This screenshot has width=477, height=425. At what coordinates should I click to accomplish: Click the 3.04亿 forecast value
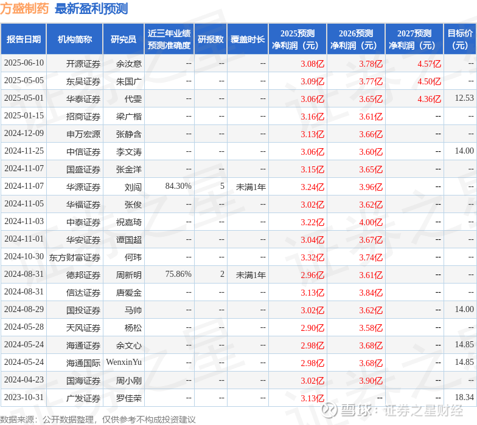pos(313,240)
